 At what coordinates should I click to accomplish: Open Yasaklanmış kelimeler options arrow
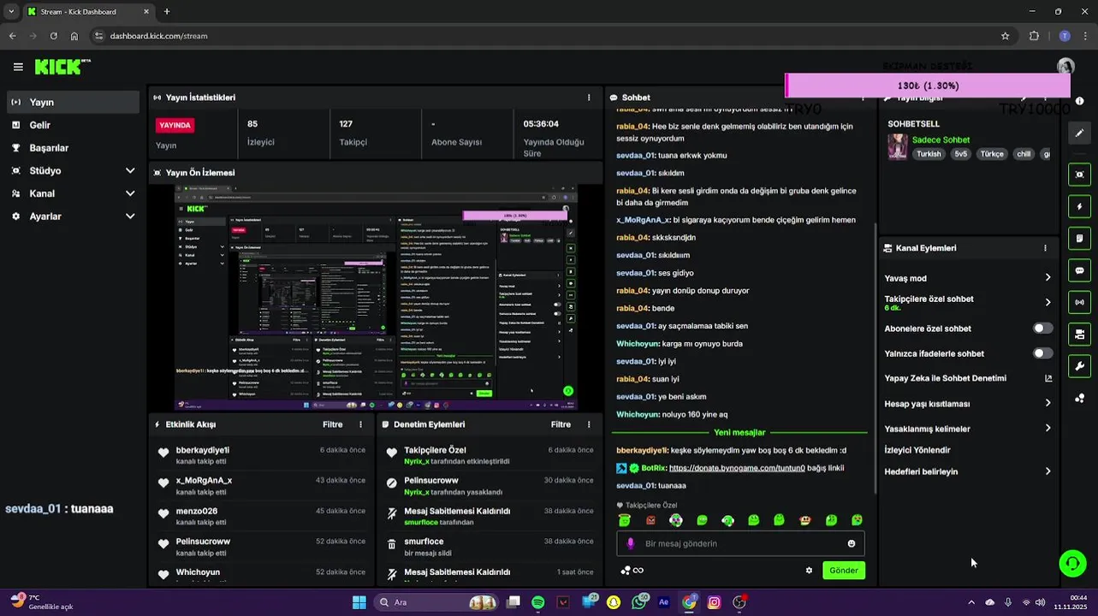pyautogui.click(x=1048, y=428)
